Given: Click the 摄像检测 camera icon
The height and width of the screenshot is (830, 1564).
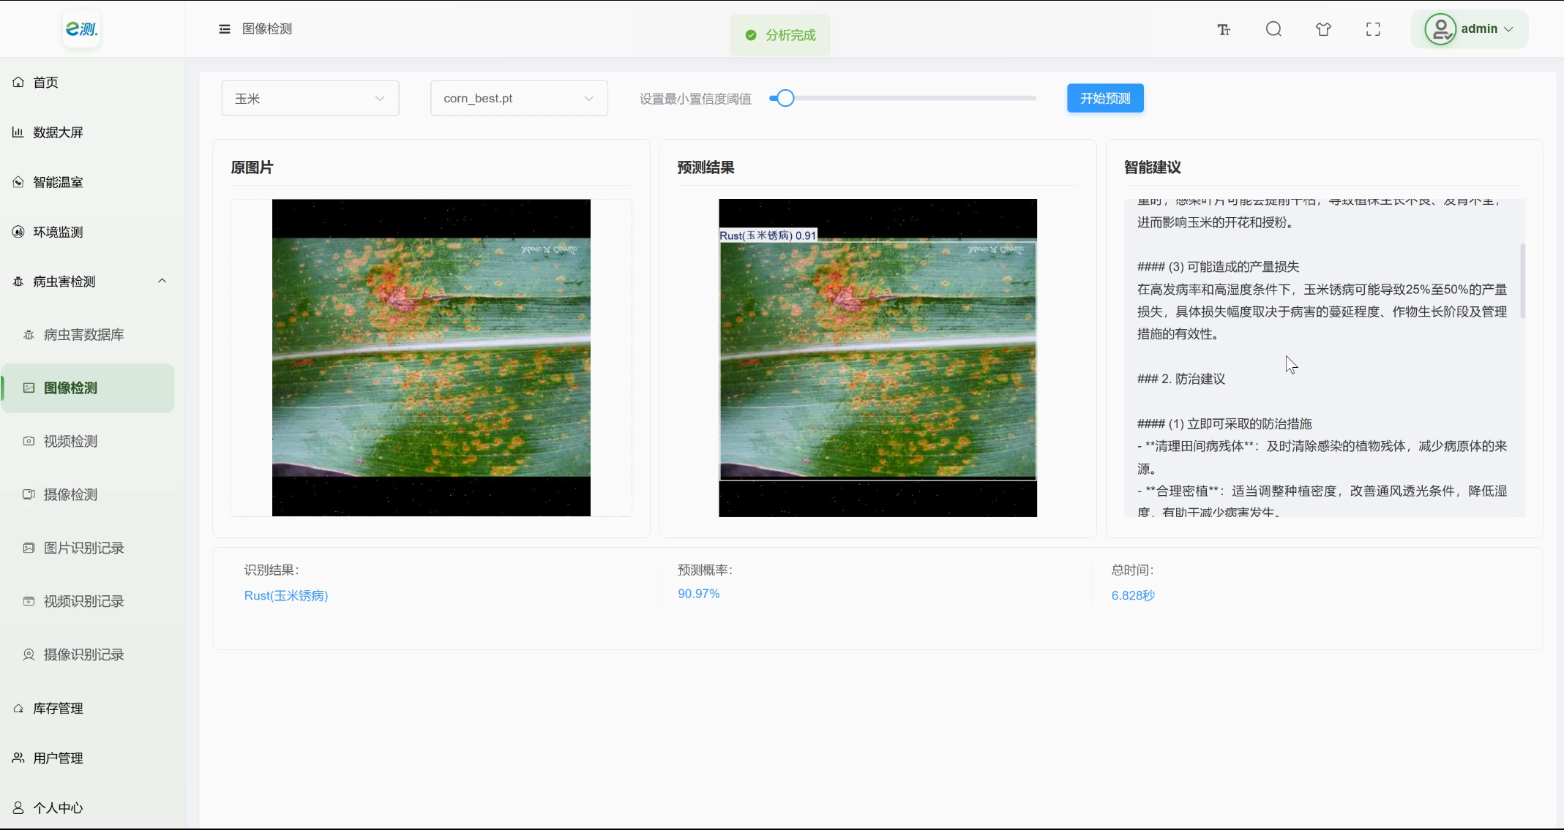Looking at the screenshot, I should [x=29, y=494].
